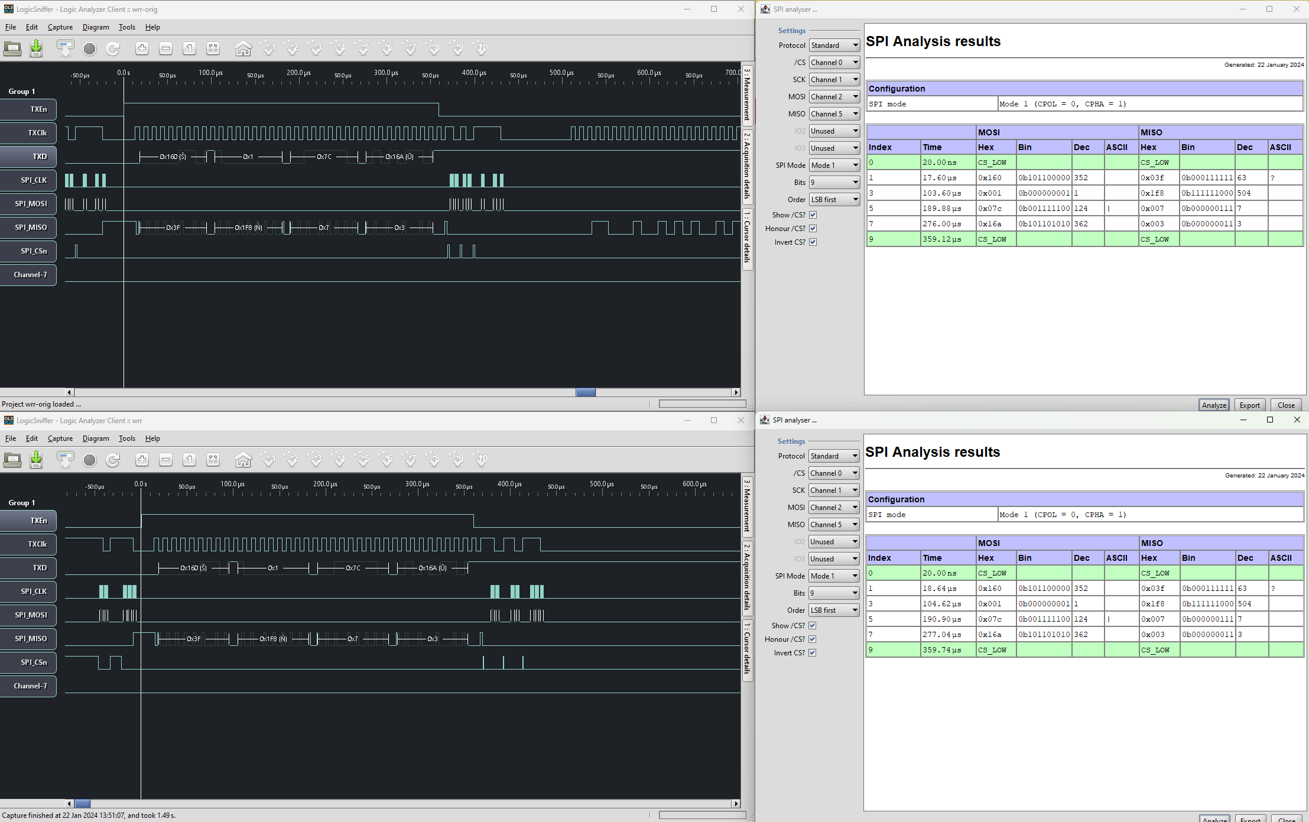Viewport: 1309px width, 822px height.
Task: Toggle Honour /CS? in bottom SPI analyser
Action: click(813, 639)
